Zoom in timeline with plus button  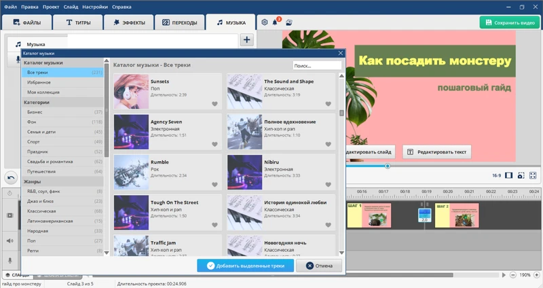coord(537,275)
